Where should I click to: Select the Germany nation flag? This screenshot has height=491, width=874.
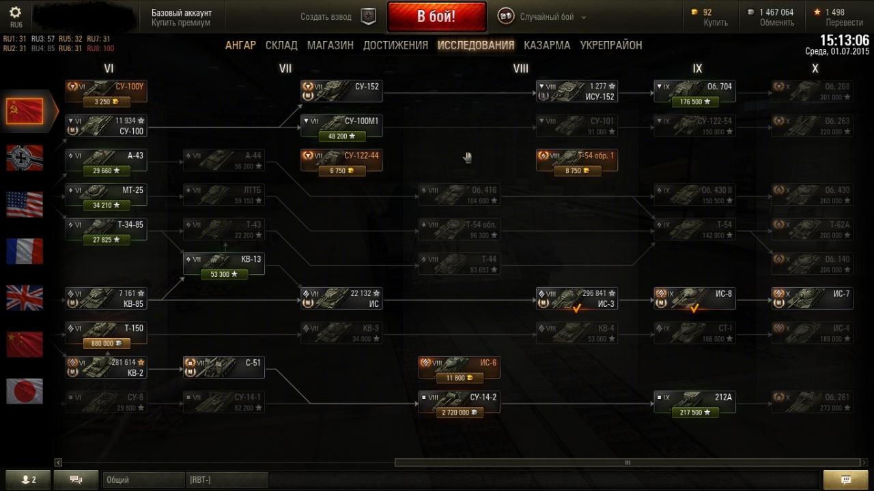[25, 158]
